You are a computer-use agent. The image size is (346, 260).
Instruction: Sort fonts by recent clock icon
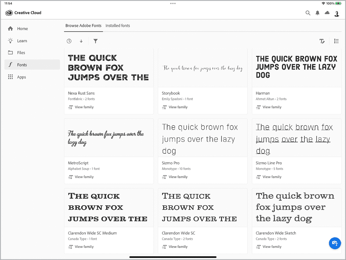click(69, 41)
